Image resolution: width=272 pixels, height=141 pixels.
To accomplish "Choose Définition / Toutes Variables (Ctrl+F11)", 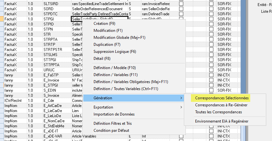I will coord(126,89).
